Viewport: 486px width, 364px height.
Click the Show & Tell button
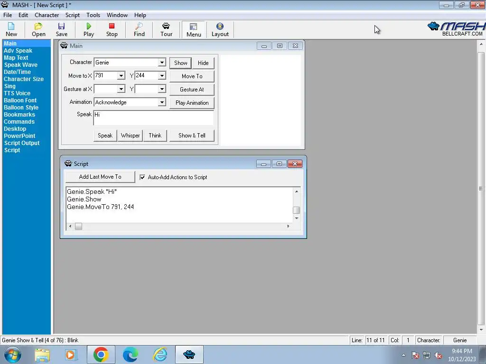pyautogui.click(x=192, y=135)
